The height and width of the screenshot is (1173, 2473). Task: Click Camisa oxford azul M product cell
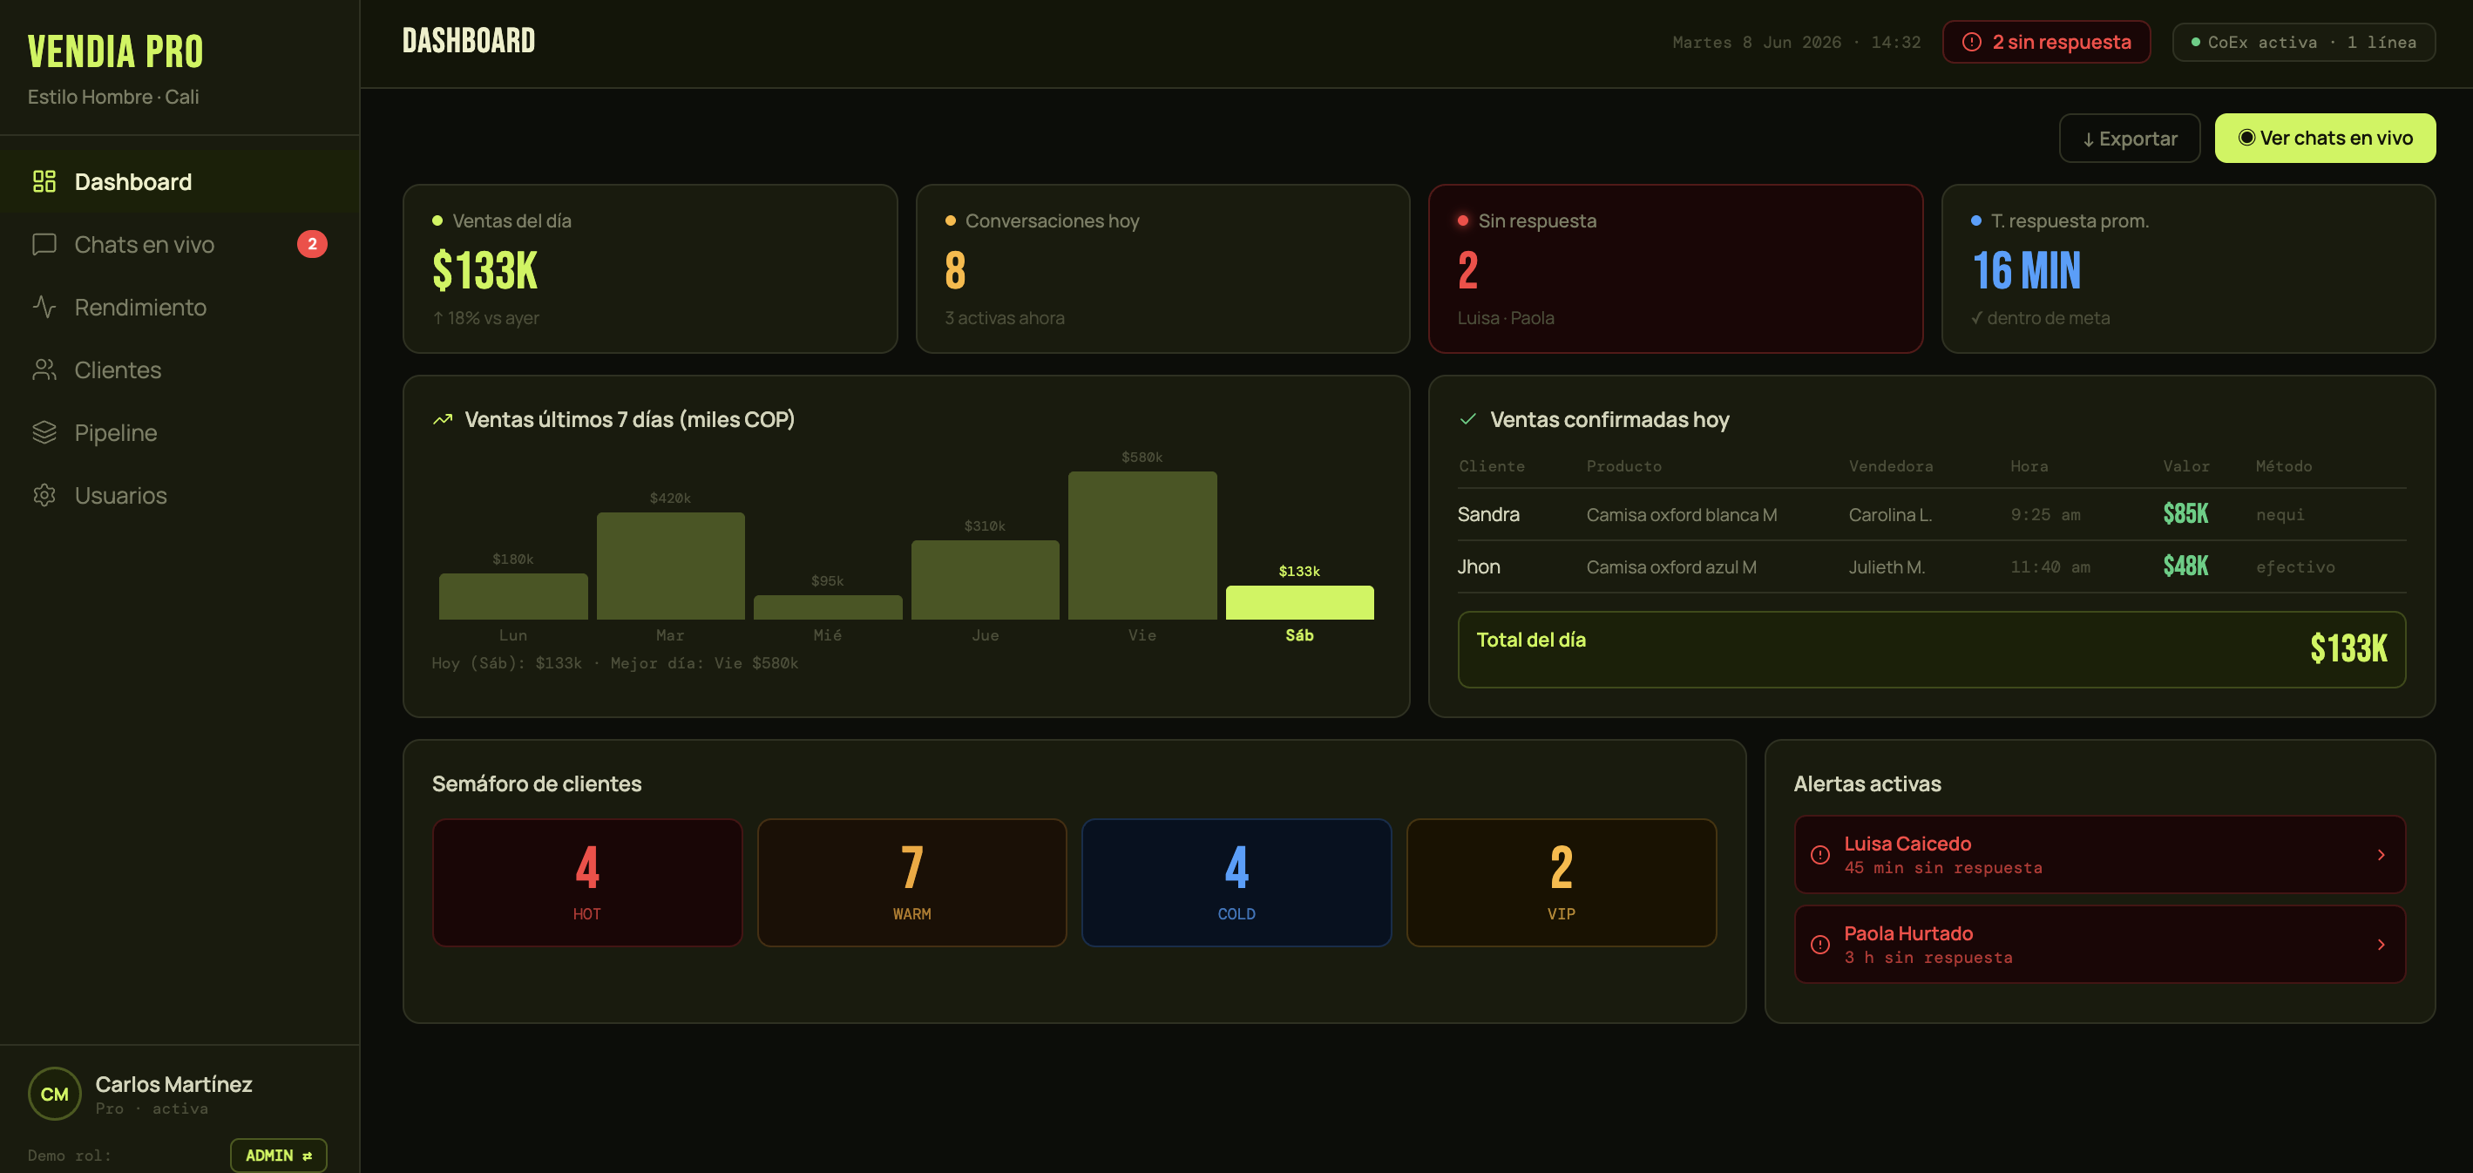click(1670, 567)
